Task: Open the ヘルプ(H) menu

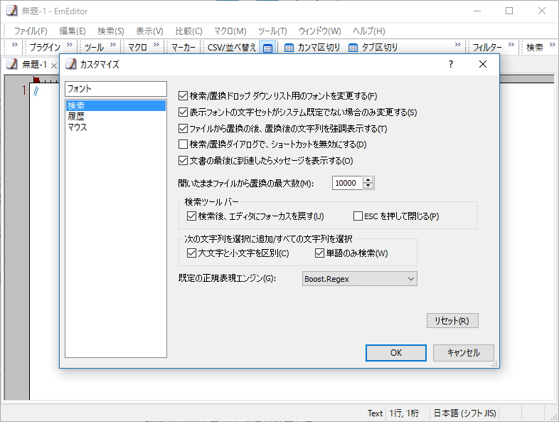Action: tap(369, 31)
